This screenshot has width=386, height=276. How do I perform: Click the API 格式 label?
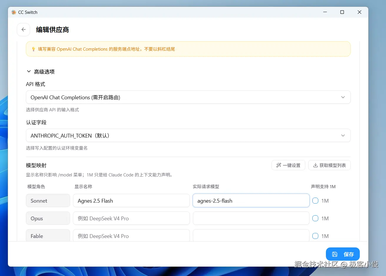pos(36,84)
